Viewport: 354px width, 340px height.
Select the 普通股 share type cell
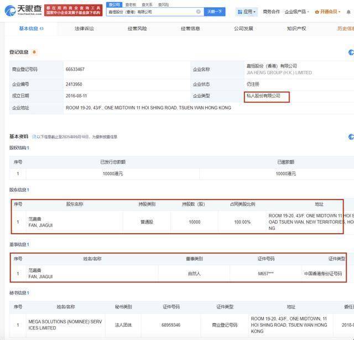coord(147,222)
